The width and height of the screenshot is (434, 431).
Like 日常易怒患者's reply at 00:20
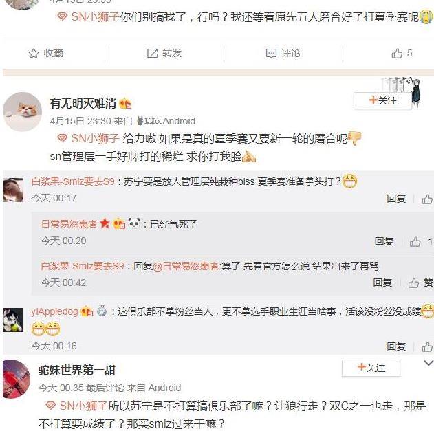coord(415,242)
